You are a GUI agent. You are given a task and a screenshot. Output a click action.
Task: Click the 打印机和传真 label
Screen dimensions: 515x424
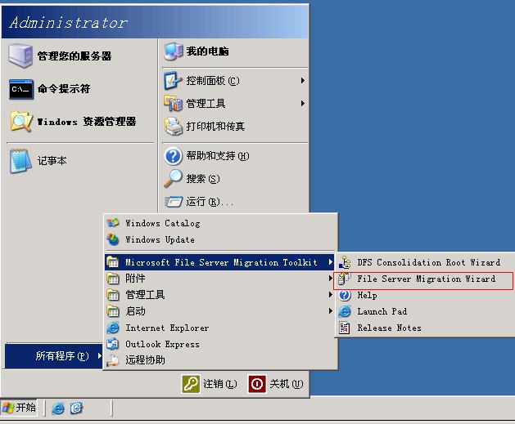pos(215,127)
